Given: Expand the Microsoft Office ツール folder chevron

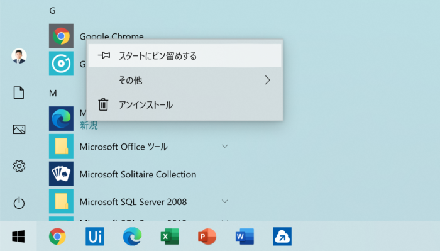Looking at the screenshot, I should 225,146.
